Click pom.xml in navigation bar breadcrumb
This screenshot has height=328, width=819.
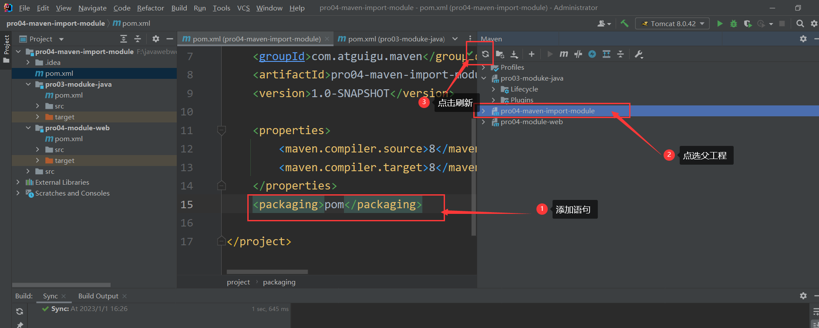pyautogui.click(x=131, y=23)
